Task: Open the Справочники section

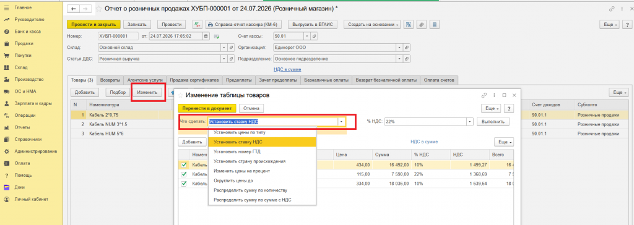Action: pos(28,140)
